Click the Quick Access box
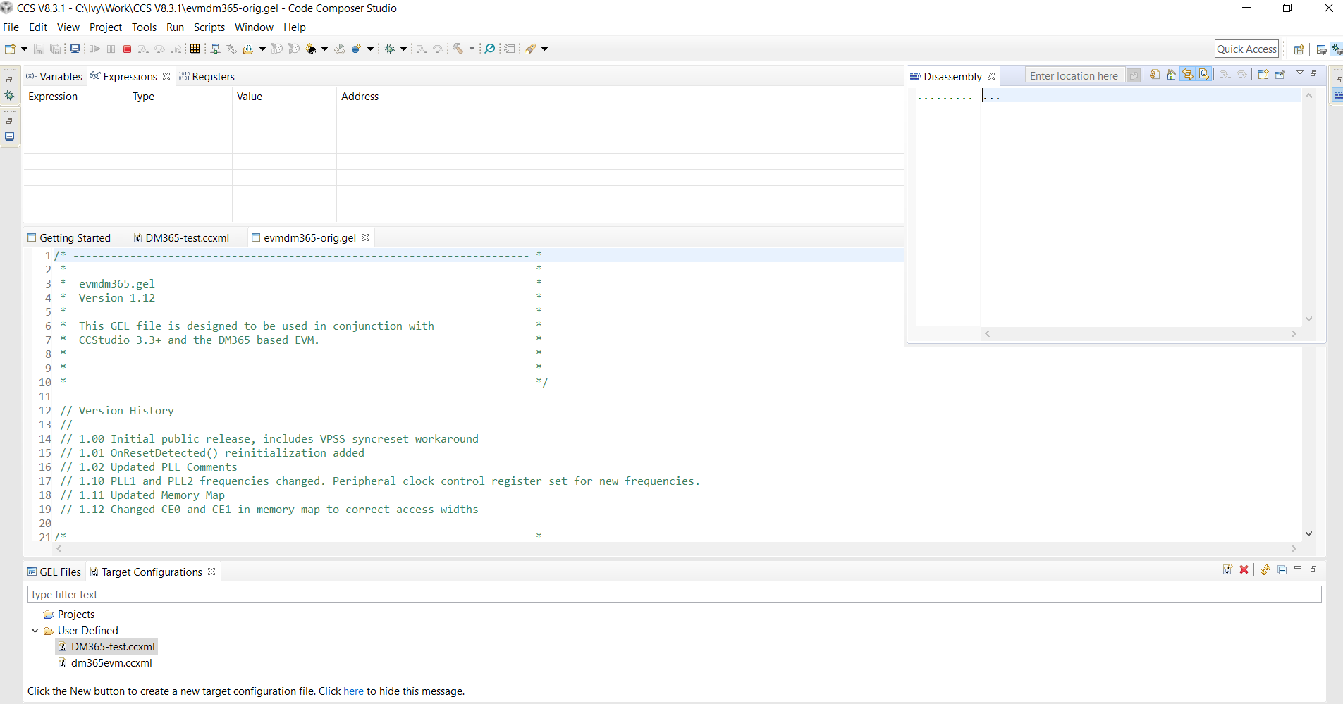This screenshot has width=1343, height=704. (1246, 49)
